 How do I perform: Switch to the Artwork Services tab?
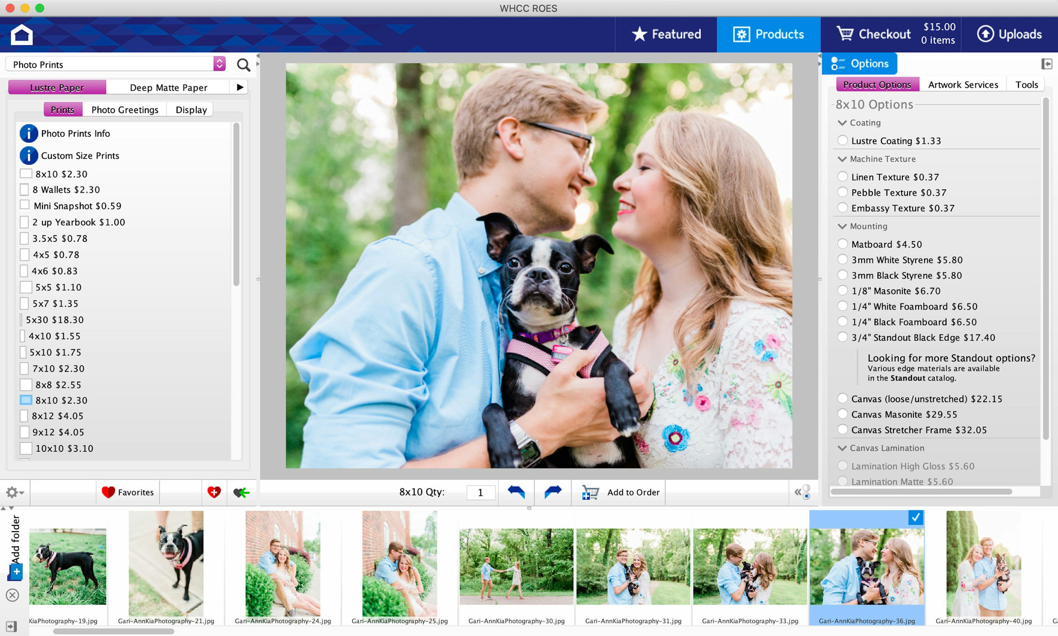(x=962, y=85)
